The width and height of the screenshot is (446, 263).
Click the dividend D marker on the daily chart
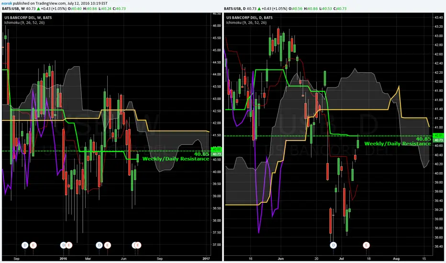(333, 245)
